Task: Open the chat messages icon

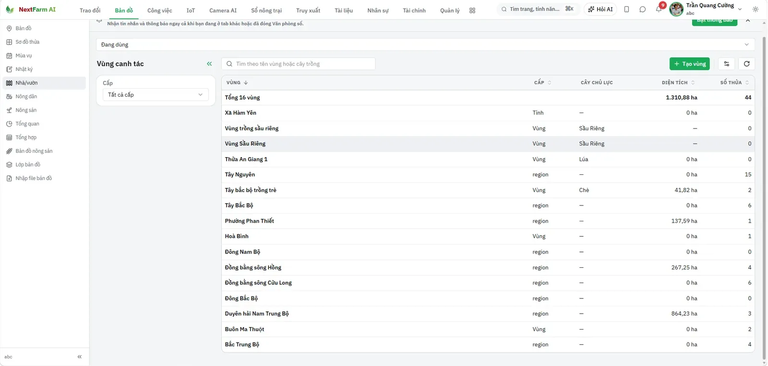Action: [x=642, y=9]
